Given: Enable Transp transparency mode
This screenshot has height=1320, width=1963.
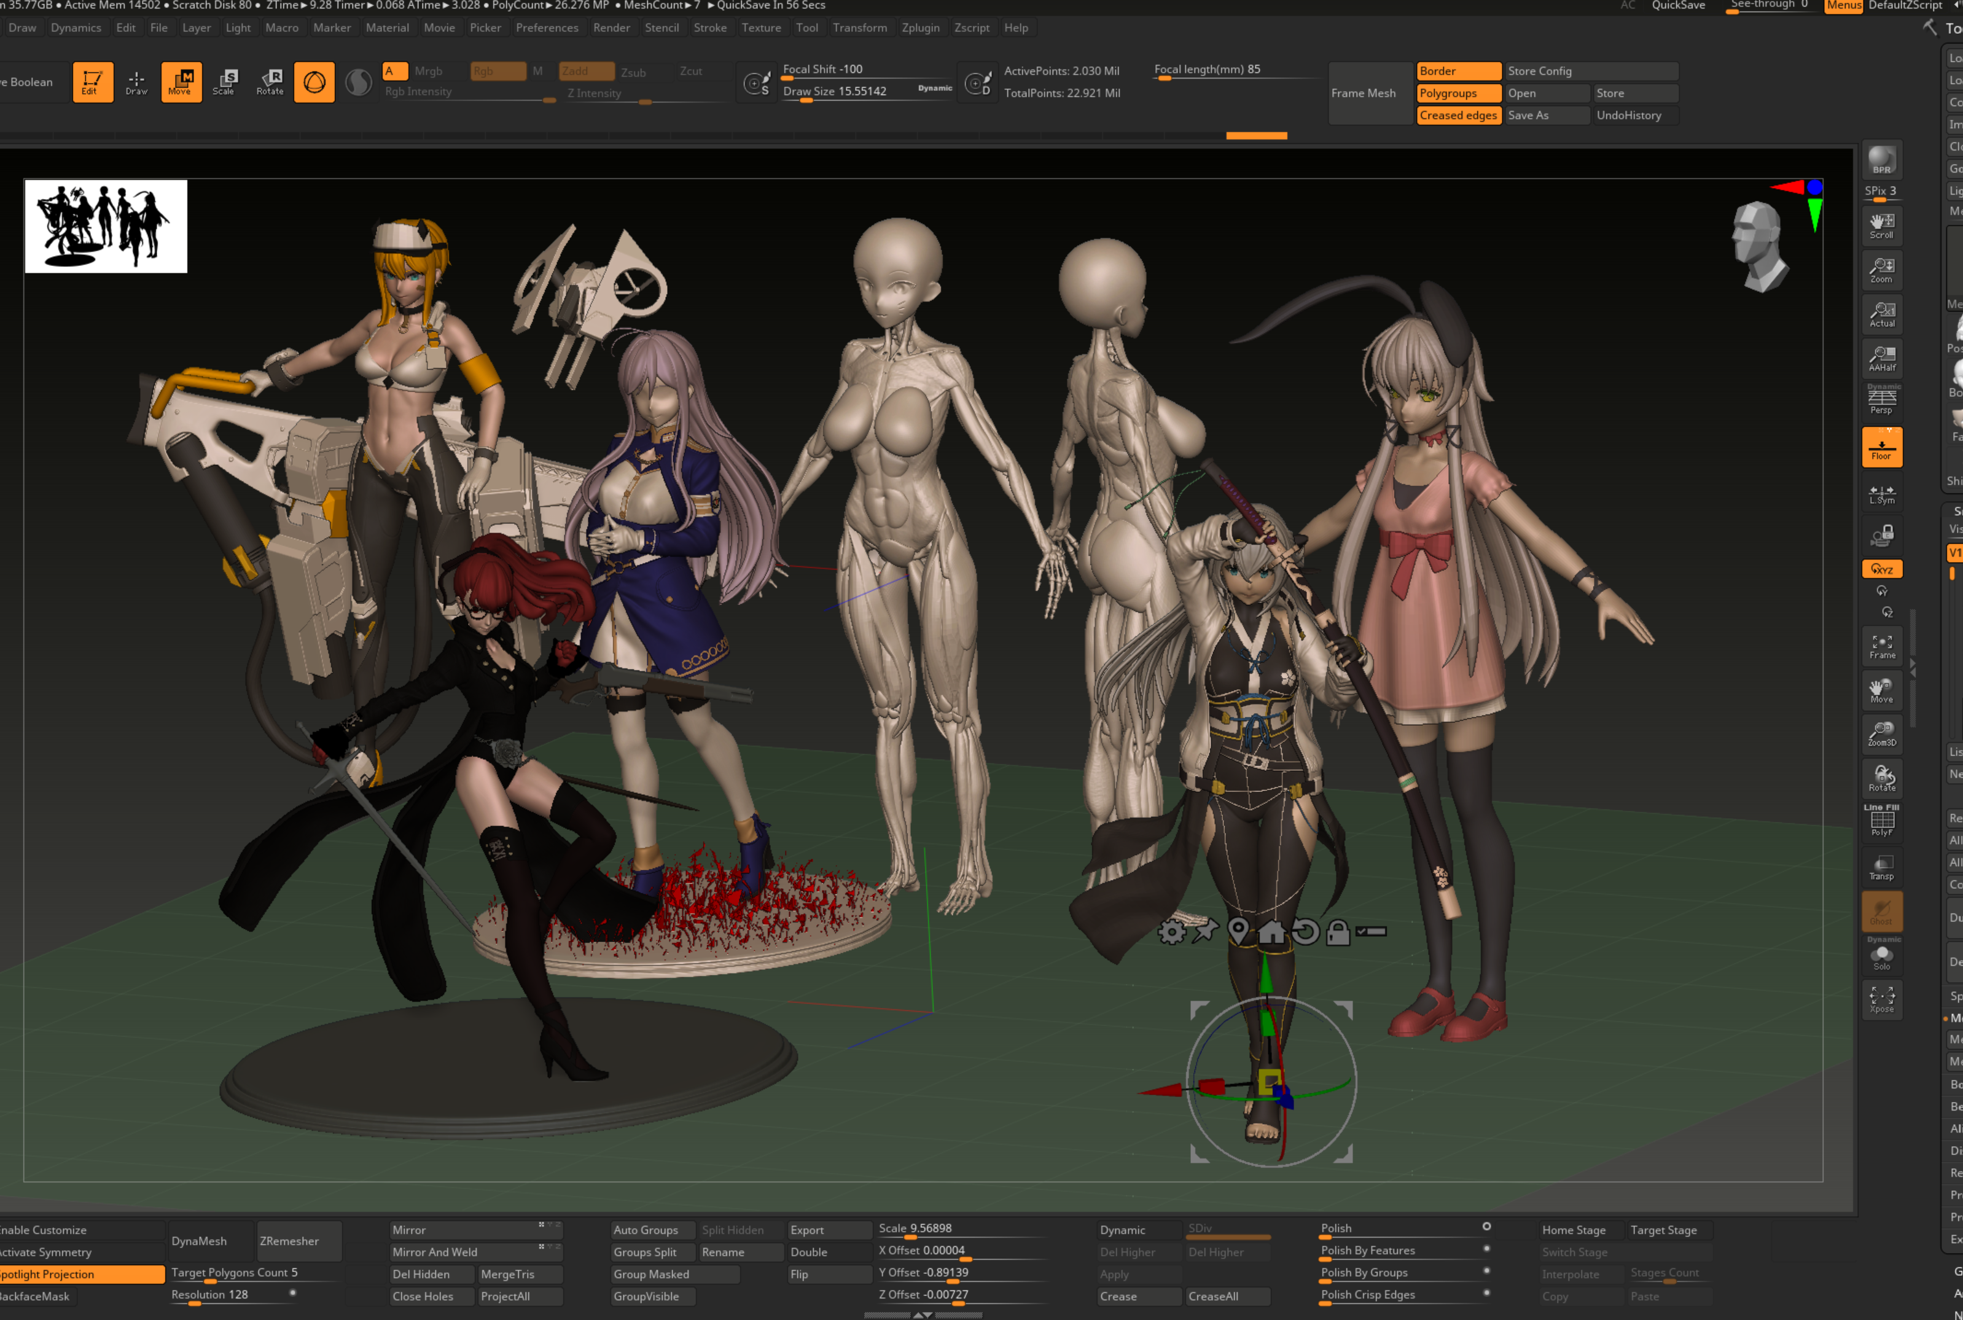Looking at the screenshot, I should [x=1882, y=867].
